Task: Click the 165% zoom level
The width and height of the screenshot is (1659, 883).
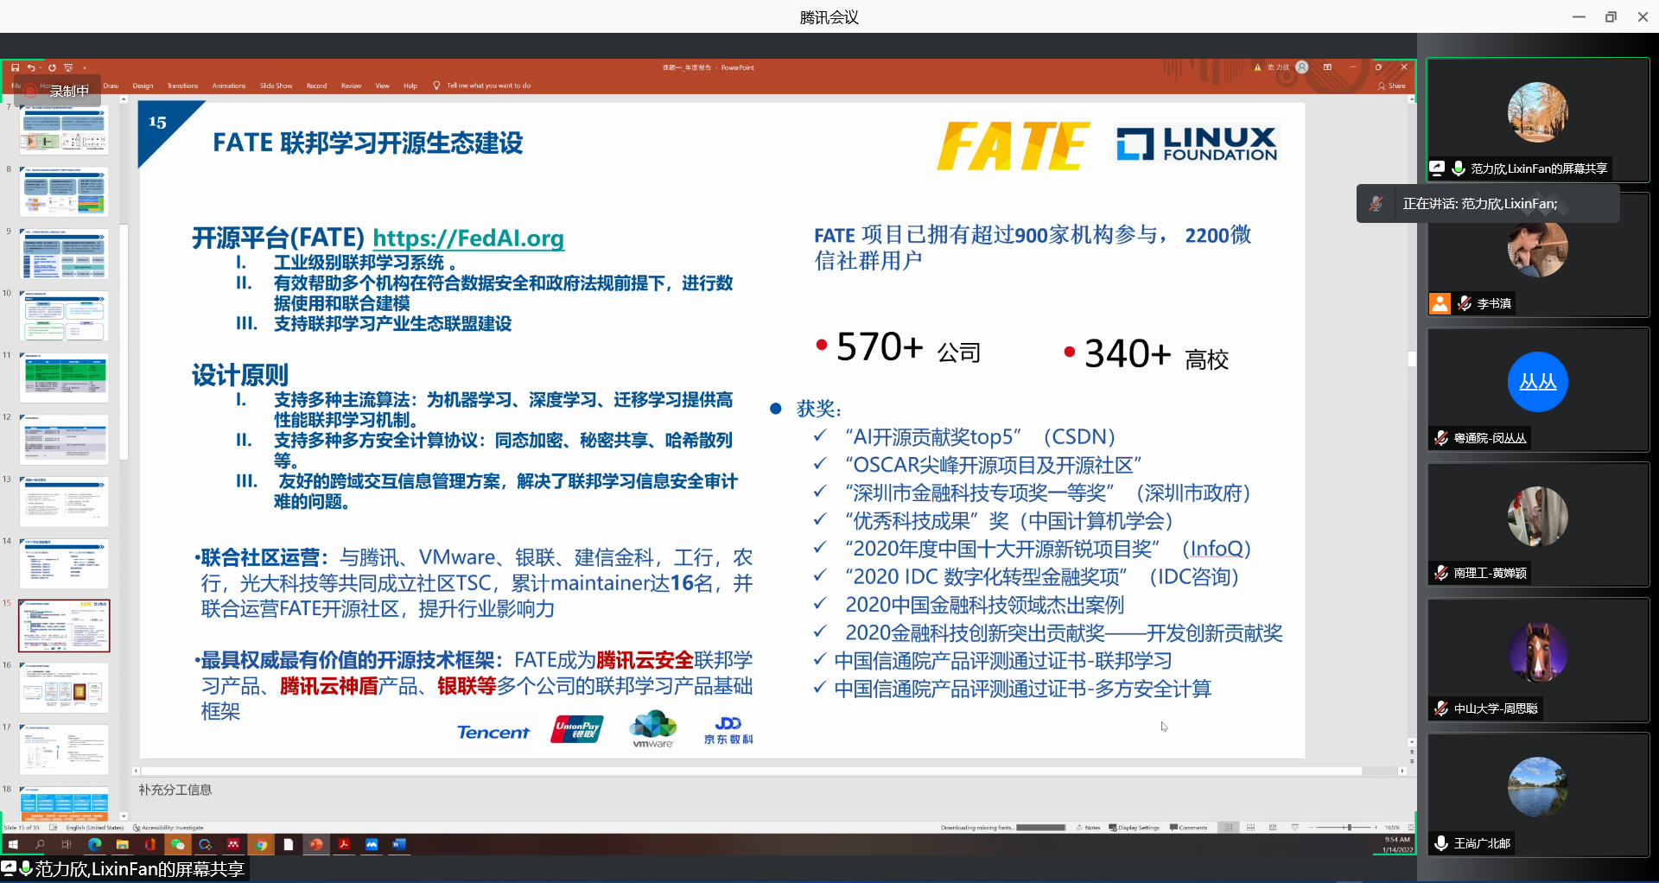Action: click(x=1392, y=828)
